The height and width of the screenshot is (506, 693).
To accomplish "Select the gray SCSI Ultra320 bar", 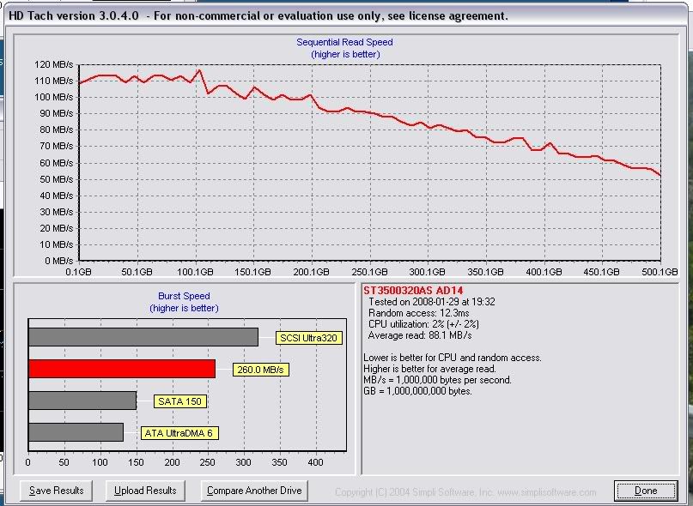I will coord(143,337).
